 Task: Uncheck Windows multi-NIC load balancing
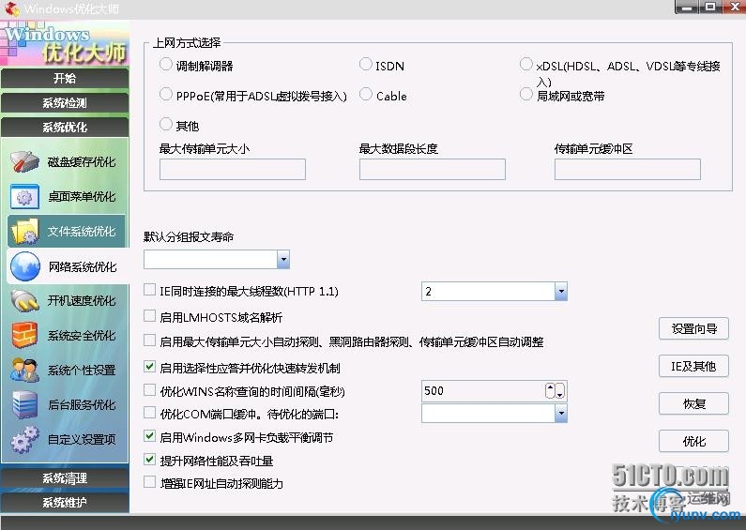point(149,436)
